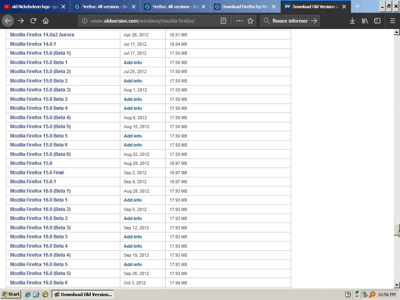The width and height of the screenshot is (400, 300).
Task: Show site information for oldversion.com
Action: tap(84, 21)
